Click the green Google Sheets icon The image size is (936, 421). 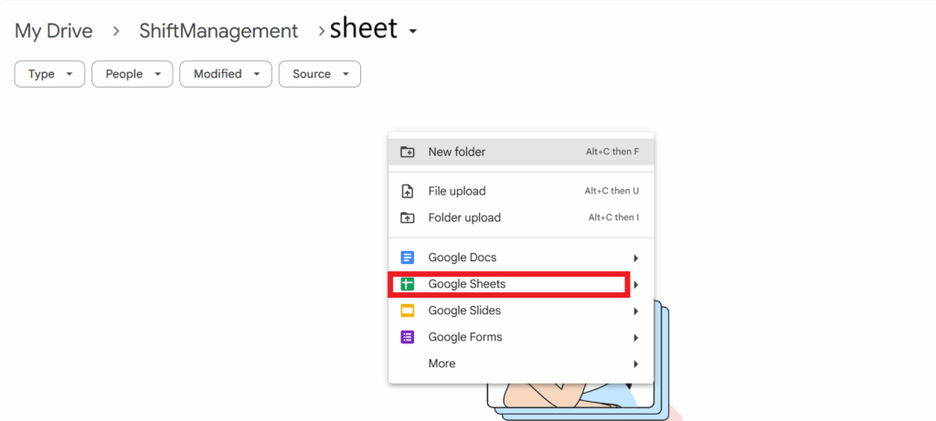(407, 284)
